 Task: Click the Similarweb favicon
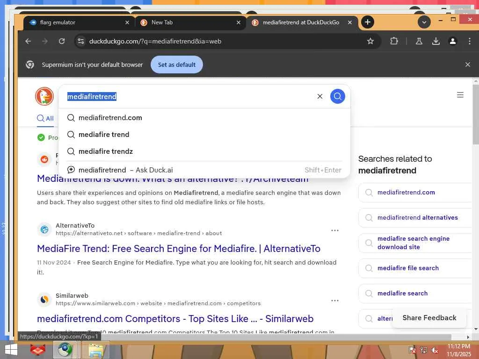coord(44,300)
